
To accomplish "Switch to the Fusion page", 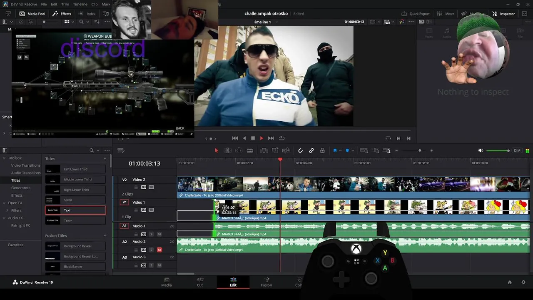I will pyautogui.click(x=266, y=282).
